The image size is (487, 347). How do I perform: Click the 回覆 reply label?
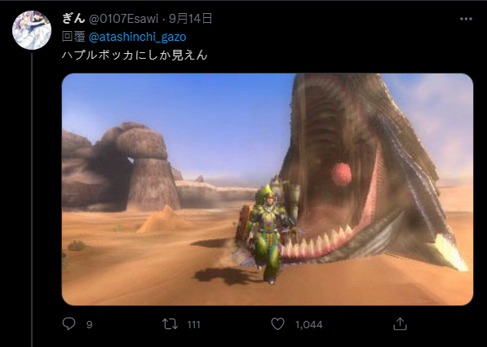point(73,37)
